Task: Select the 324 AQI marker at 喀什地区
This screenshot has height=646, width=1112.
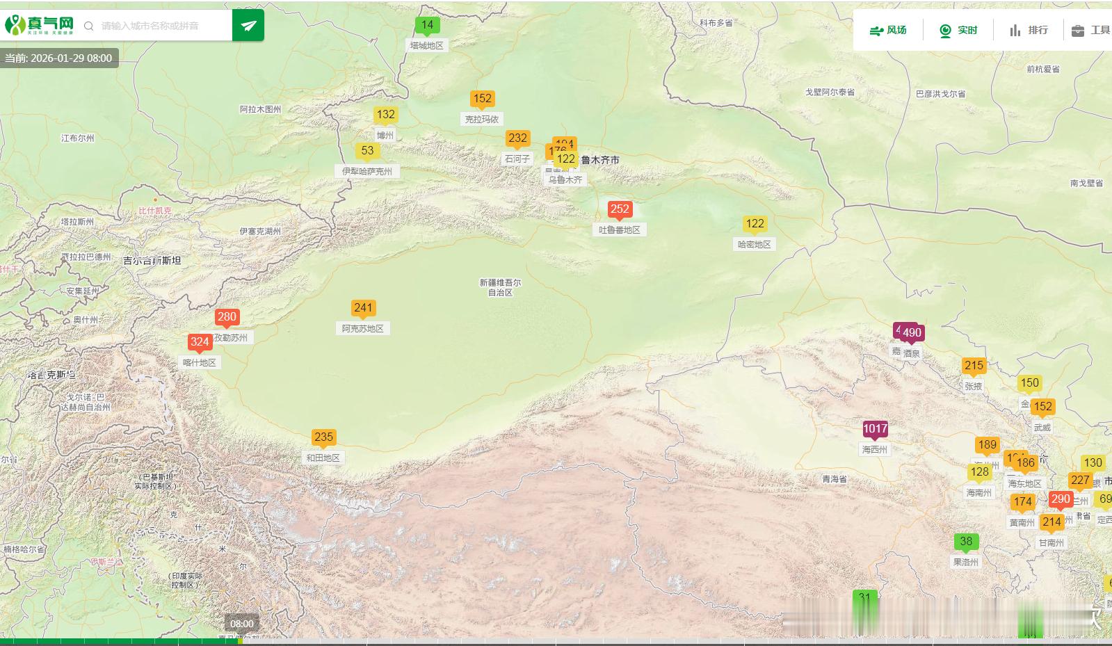Action: (200, 342)
